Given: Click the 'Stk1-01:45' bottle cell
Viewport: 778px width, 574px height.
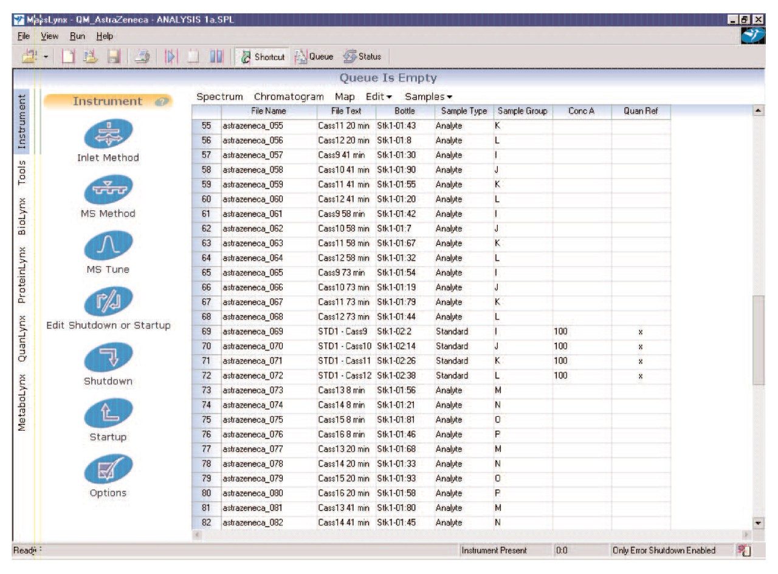Looking at the screenshot, I should pos(404,522).
